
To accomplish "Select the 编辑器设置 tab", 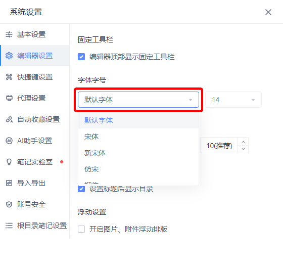I will [x=35, y=56].
